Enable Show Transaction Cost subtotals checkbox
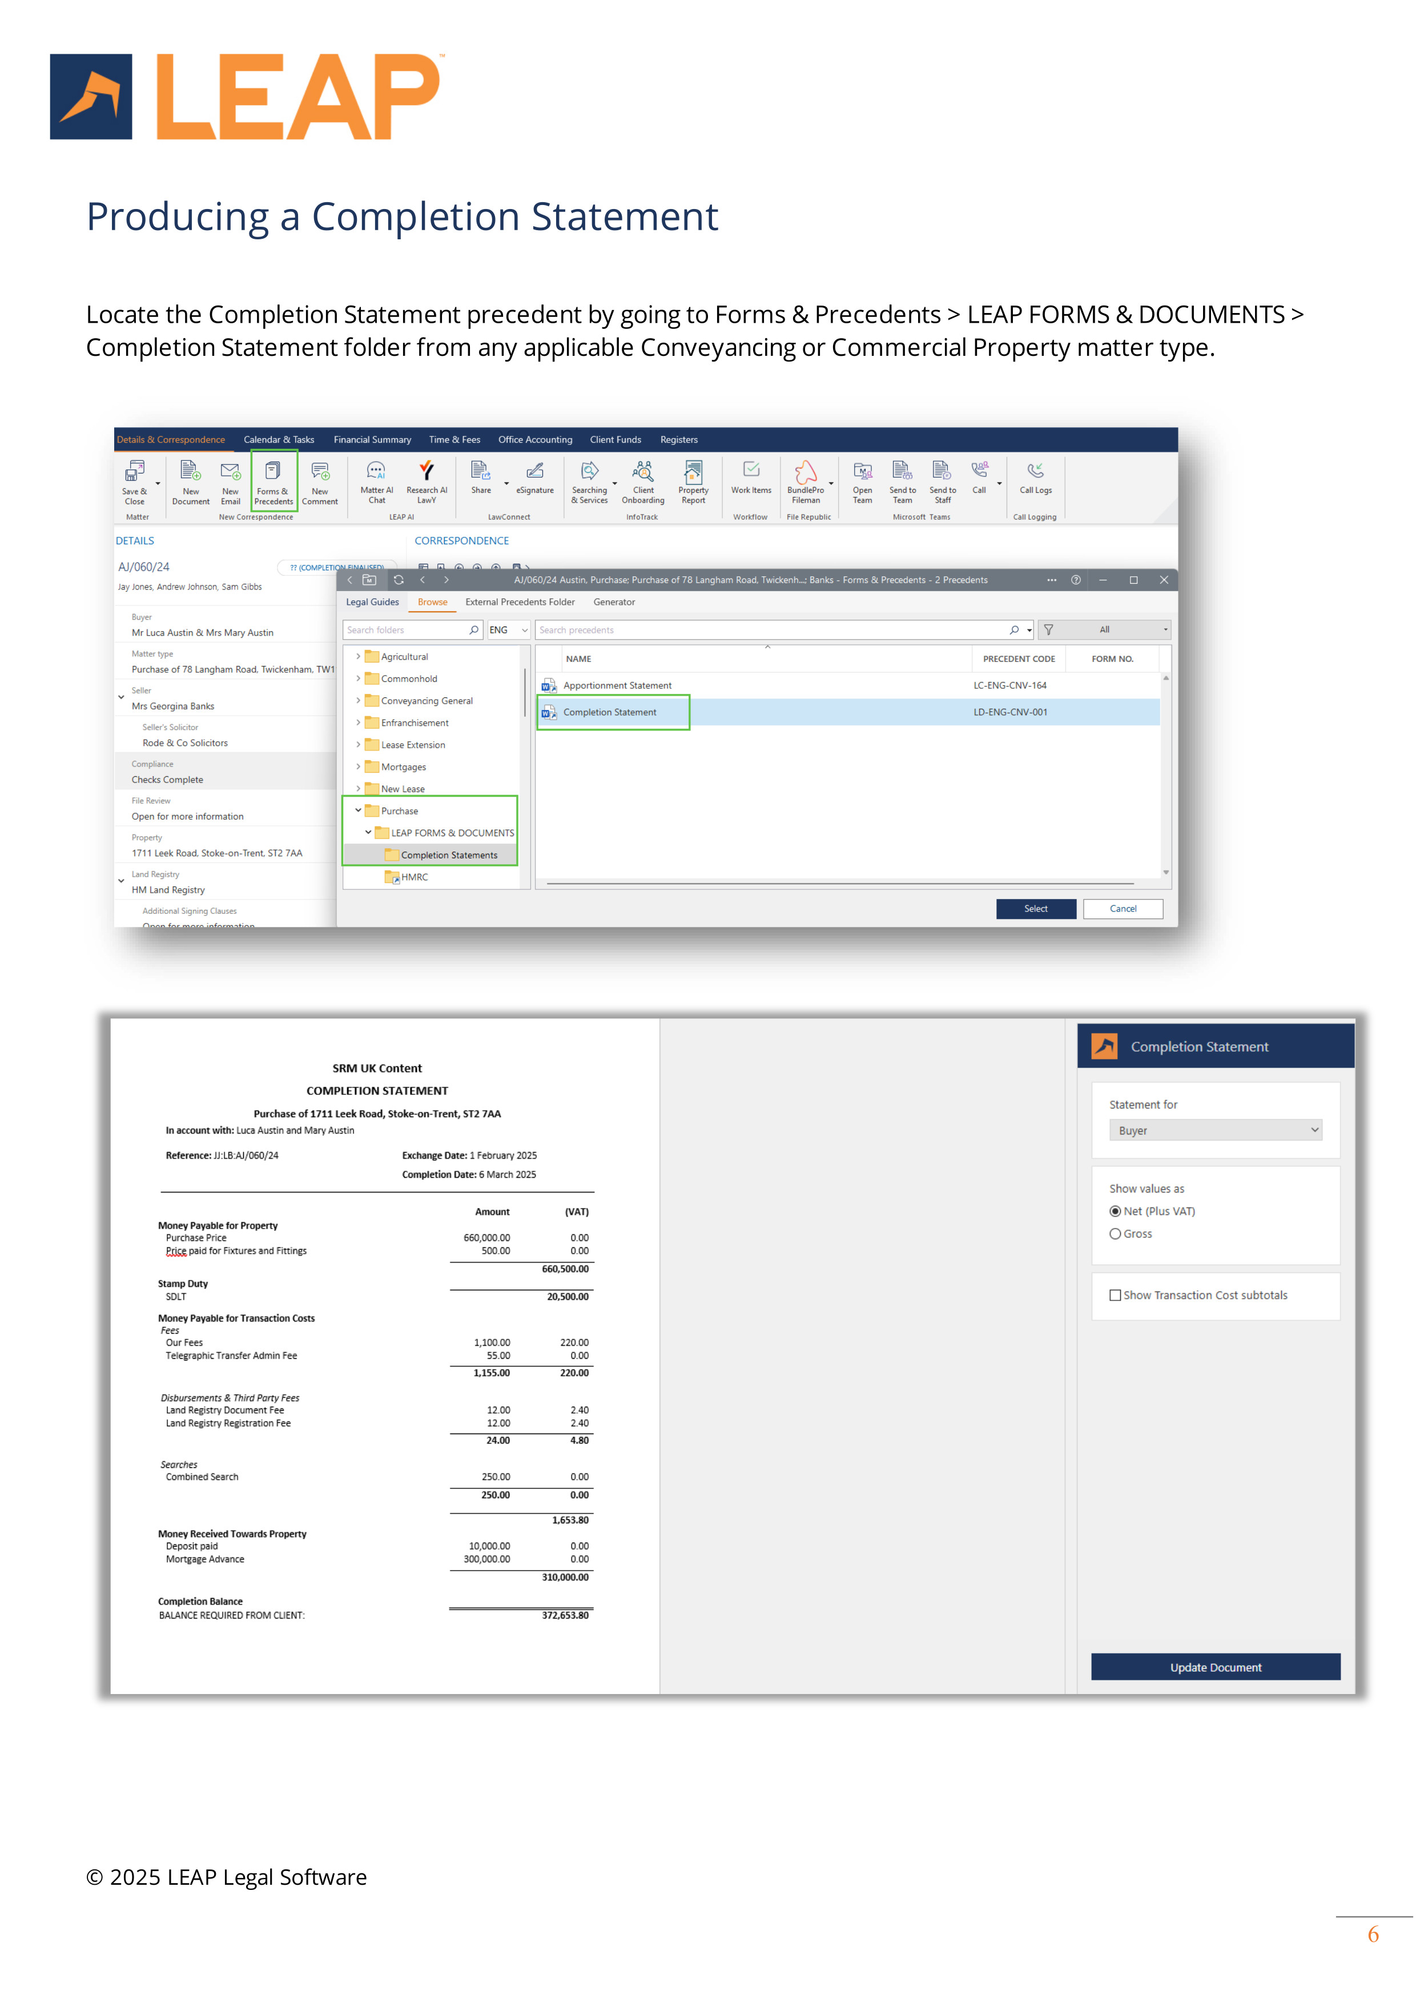 click(1115, 1295)
